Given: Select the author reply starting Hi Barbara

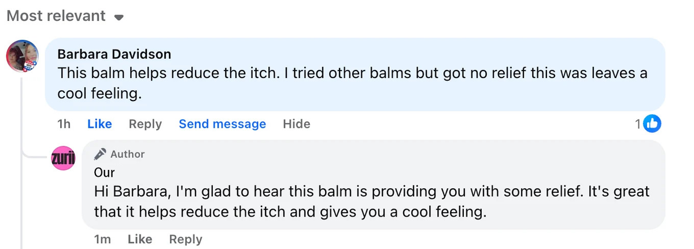Looking at the screenshot, I should coord(373,184).
